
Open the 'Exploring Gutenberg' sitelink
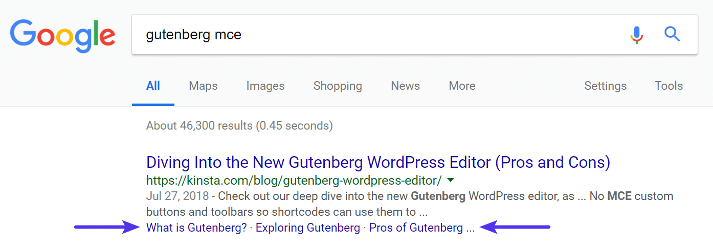307,228
